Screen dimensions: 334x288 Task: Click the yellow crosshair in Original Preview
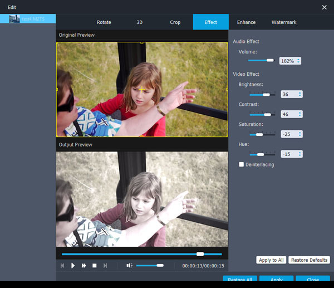click(142, 89)
